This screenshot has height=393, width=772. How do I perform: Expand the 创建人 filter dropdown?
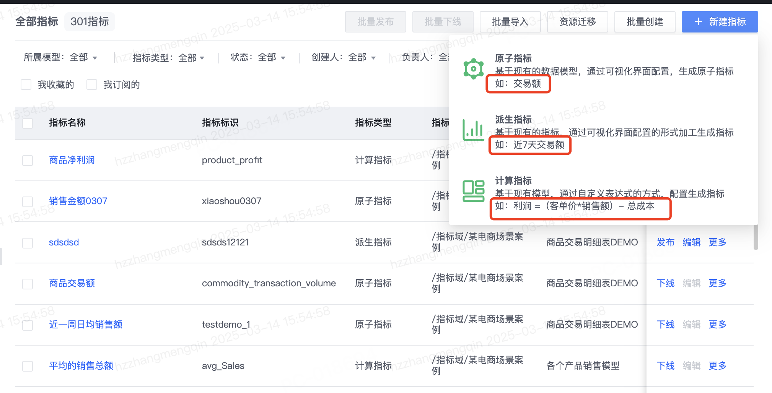point(344,57)
